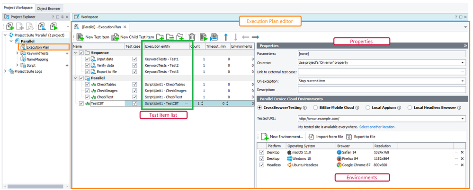Uncheck the macOS 11.0 environment checkbox
The width and height of the screenshot is (473, 190).
point(262,153)
